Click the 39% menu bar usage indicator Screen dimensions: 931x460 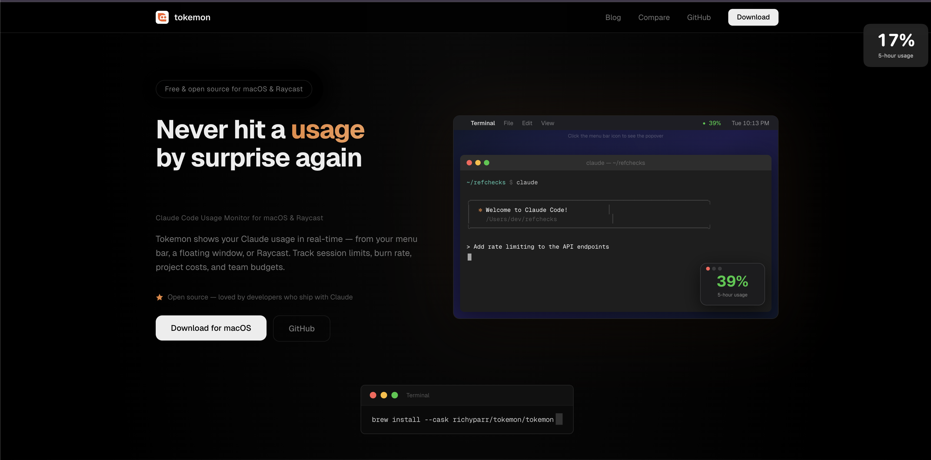[x=711, y=123]
